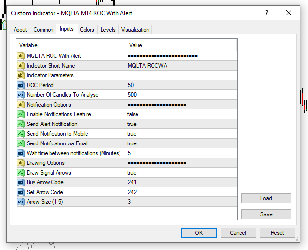This screenshot has width=308, height=250.
Task: Confirm settings with the OK button
Action: click(199, 233)
